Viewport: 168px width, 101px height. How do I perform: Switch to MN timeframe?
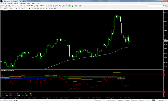click(55, 8)
